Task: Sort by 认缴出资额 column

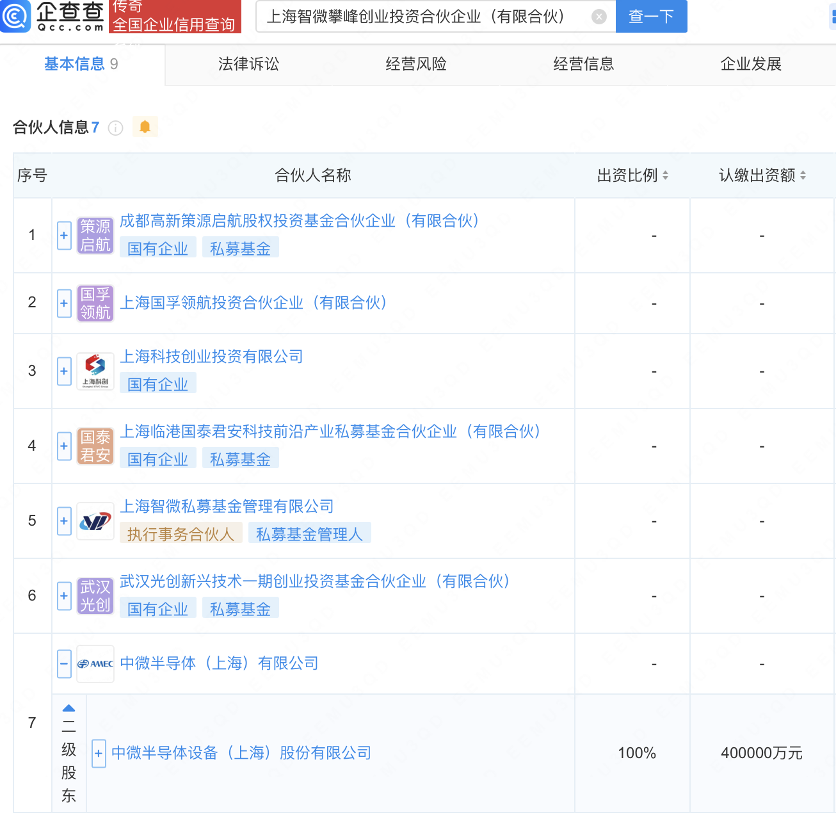Action: point(803,175)
